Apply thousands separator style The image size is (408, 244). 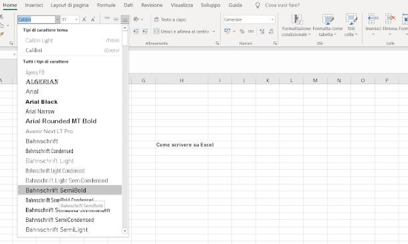coord(251,31)
